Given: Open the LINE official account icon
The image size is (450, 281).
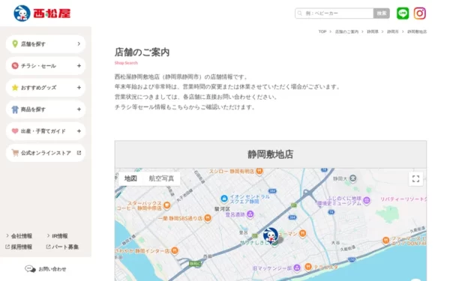Looking at the screenshot, I should coord(403,13).
